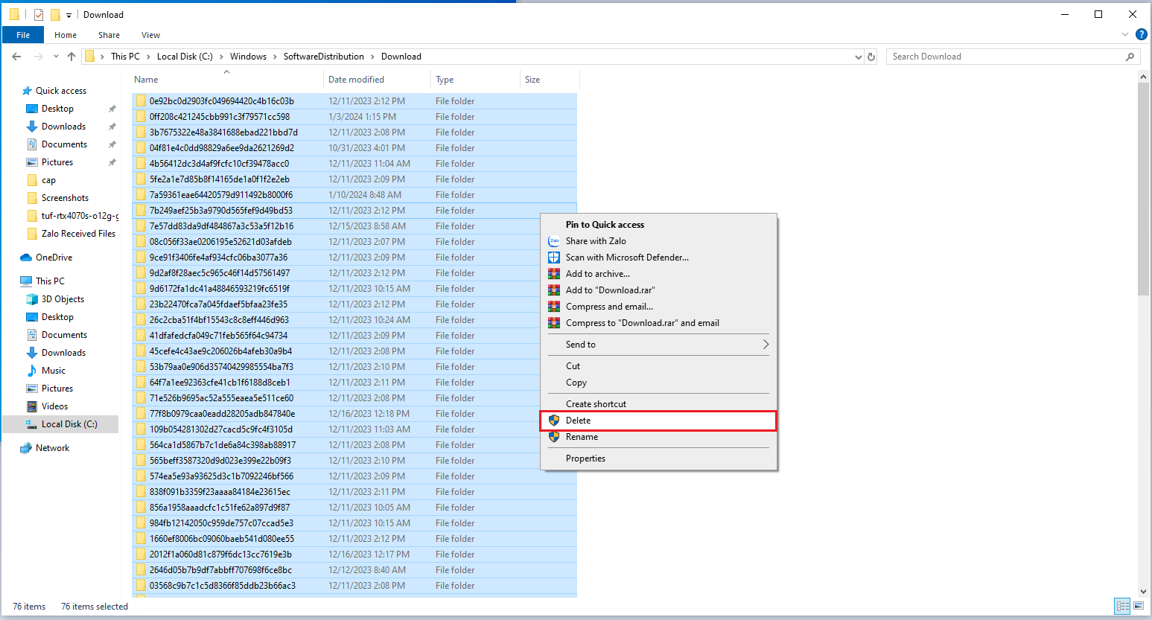Select Local Disk (C:) in address breadcrumb

[x=185, y=57]
